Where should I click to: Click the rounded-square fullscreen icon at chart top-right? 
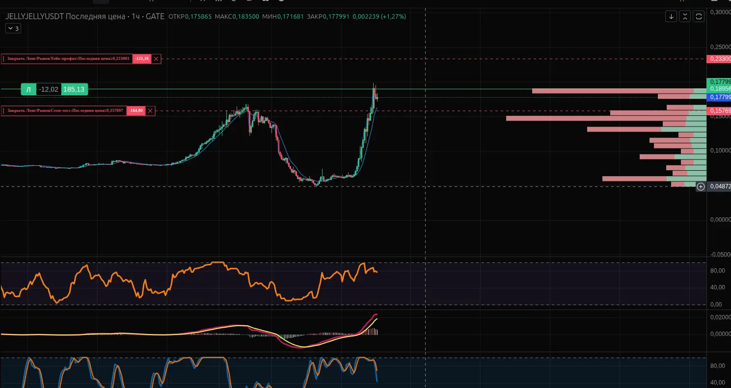[x=699, y=16]
